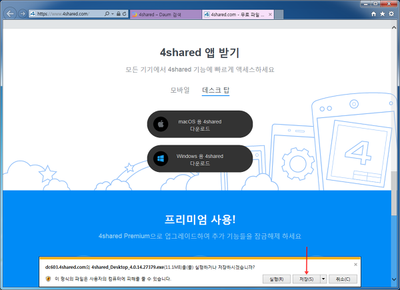Click 저장(S) to save the file
400x290 pixels.
[x=307, y=279]
